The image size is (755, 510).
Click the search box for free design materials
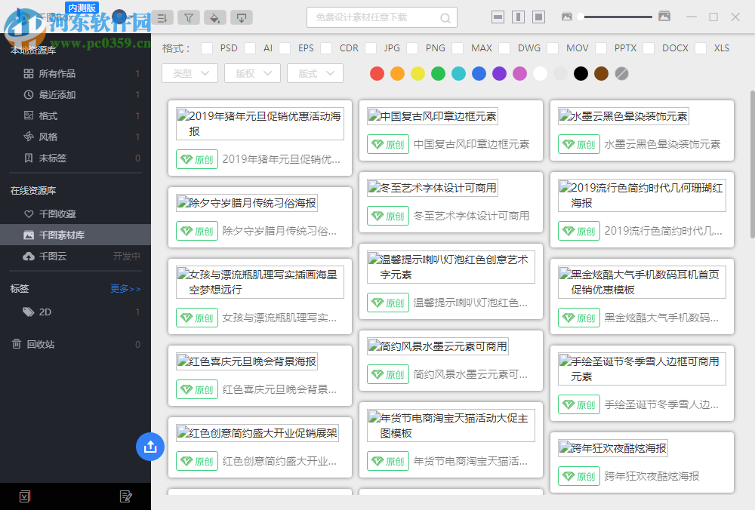click(377, 17)
